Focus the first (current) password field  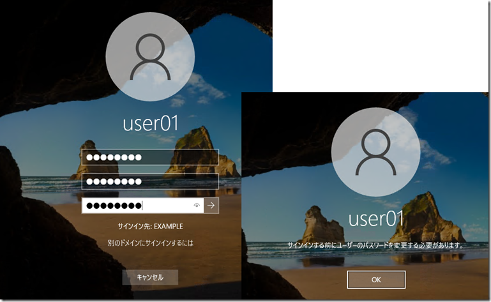(150, 158)
